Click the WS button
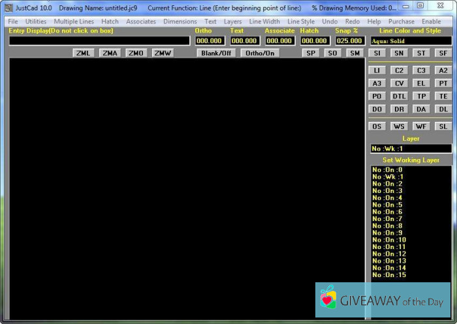This screenshot has height=324, width=457. click(399, 126)
